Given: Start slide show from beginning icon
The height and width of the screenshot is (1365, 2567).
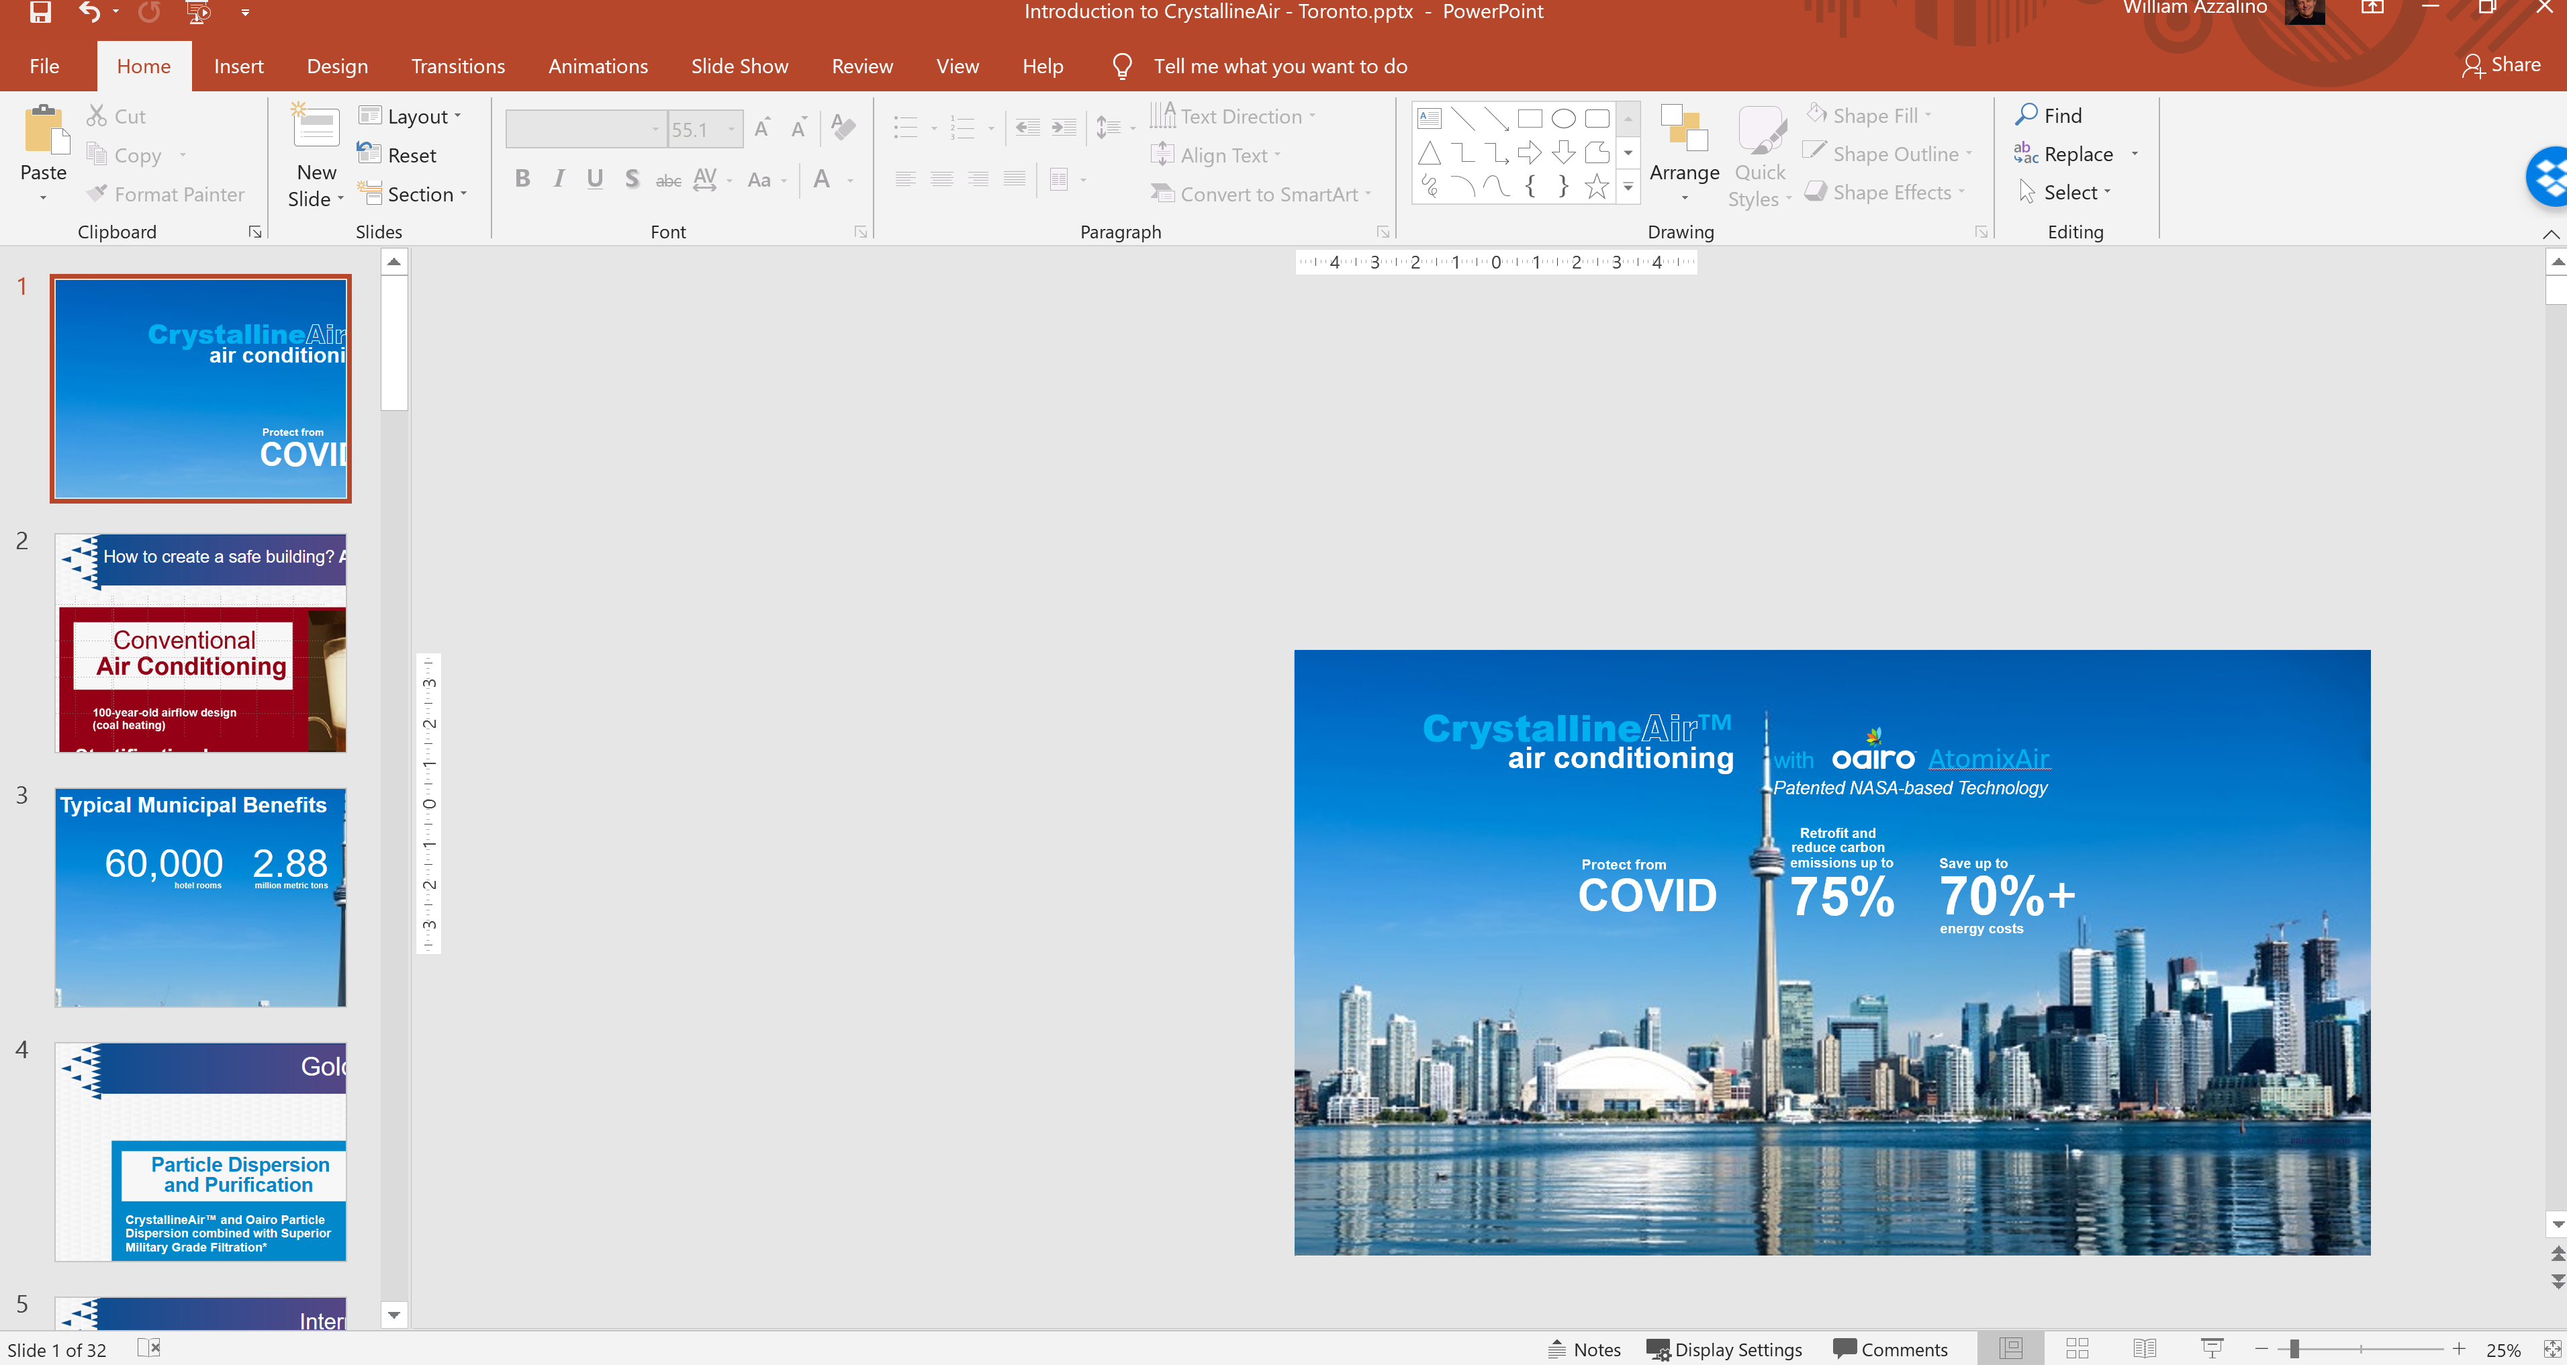Looking at the screenshot, I should [198, 12].
